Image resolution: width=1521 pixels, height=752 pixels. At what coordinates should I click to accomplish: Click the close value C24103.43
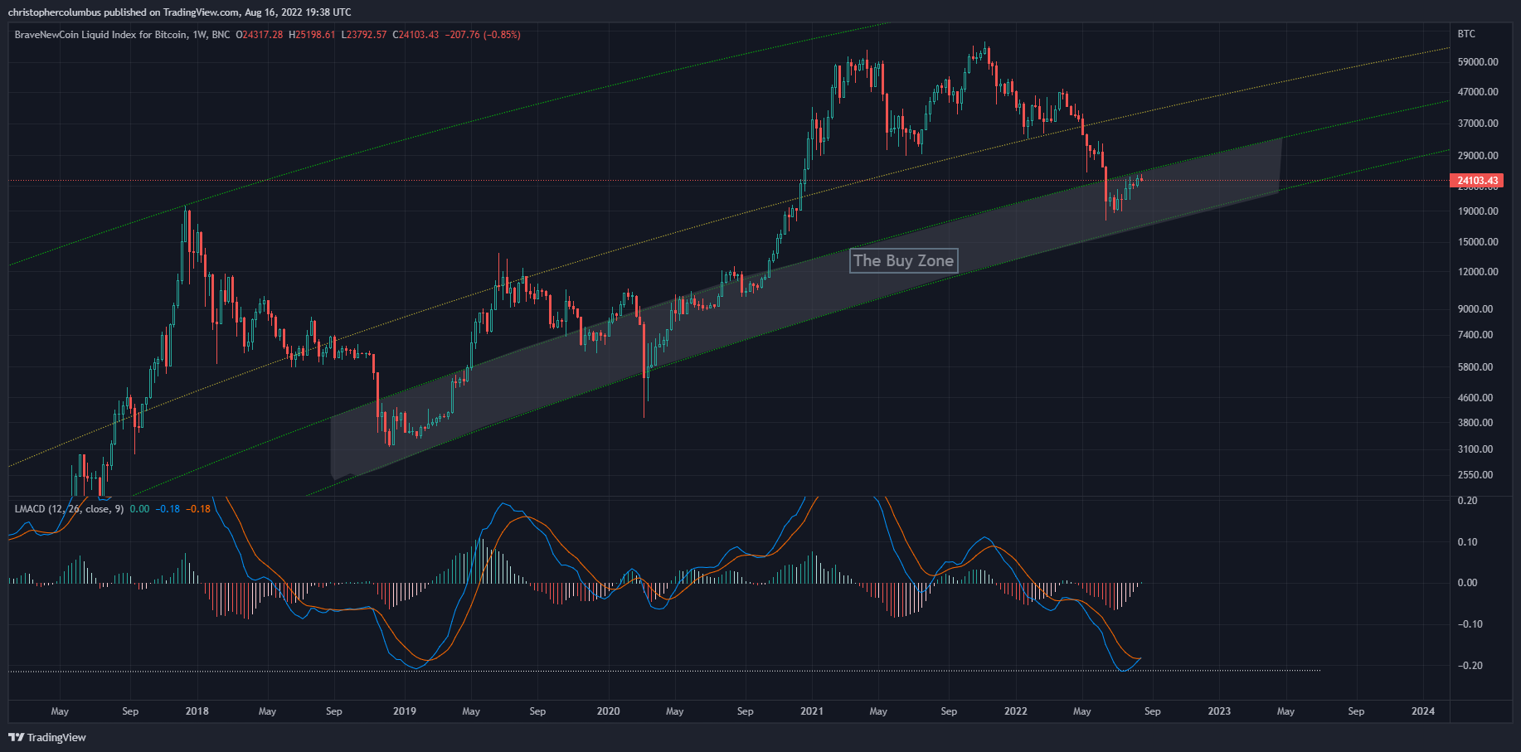(x=415, y=35)
